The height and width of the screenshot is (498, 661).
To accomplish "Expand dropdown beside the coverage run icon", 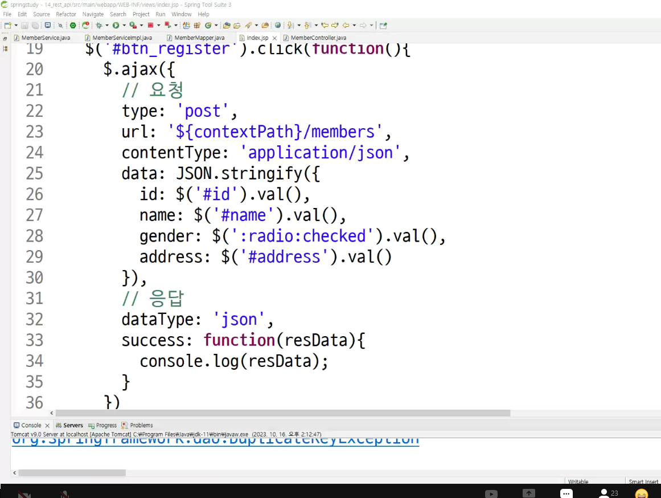I will [x=142, y=25].
